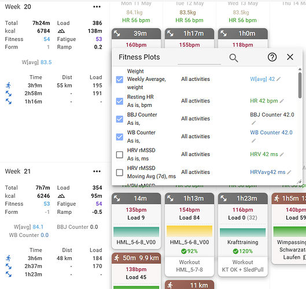Screen dimensions: 306x289
Task: Click green check icon beside 92% compliance
Action: click(183, 251)
